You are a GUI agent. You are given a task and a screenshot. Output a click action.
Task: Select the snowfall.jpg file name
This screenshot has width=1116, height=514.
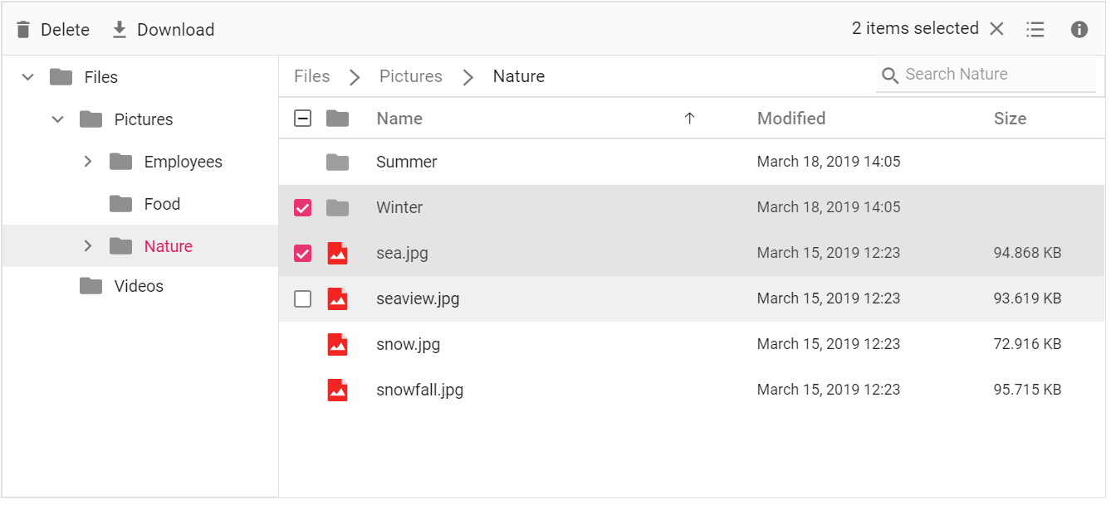tap(420, 390)
